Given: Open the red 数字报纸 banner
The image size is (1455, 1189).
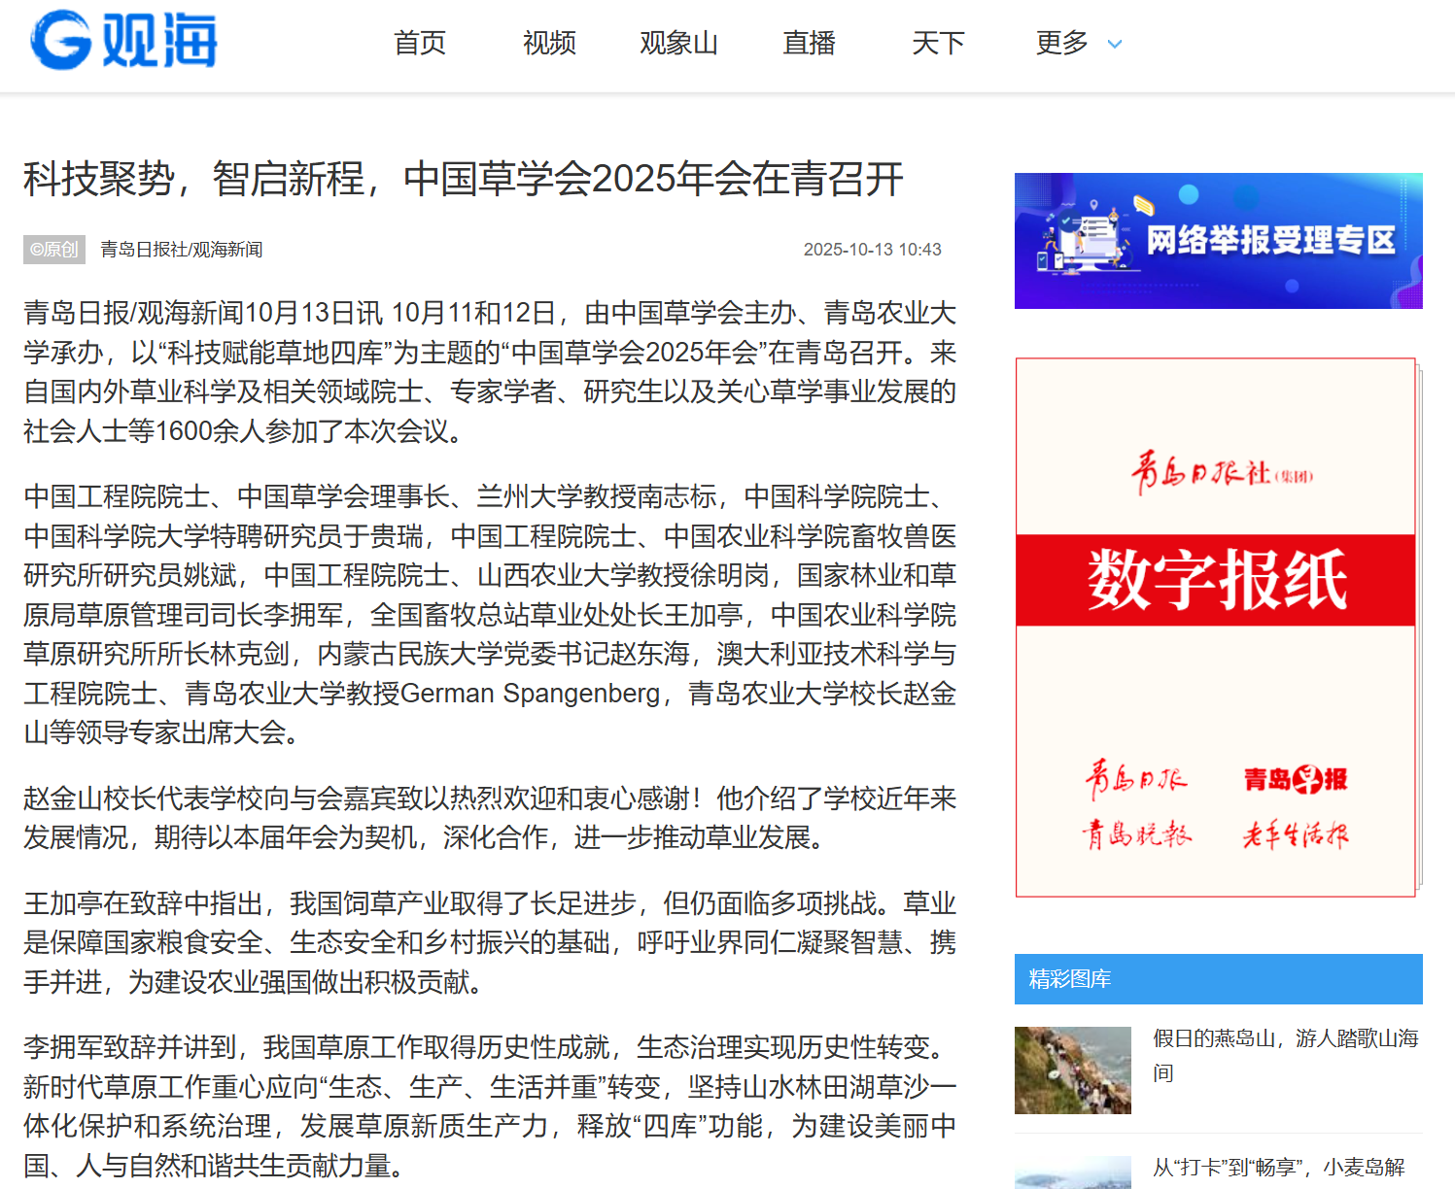Looking at the screenshot, I should point(1215,580).
